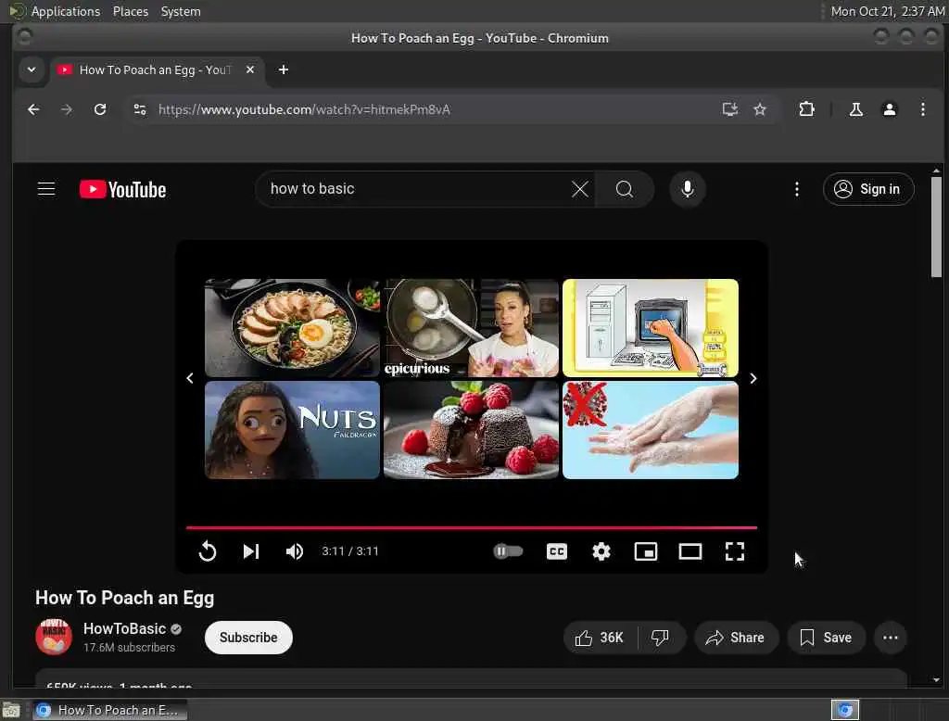Image resolution: width=949 pixels, height=721 pixels.
Task: Open the Moana NUTS suggested video
Action: tap(292, 430)
